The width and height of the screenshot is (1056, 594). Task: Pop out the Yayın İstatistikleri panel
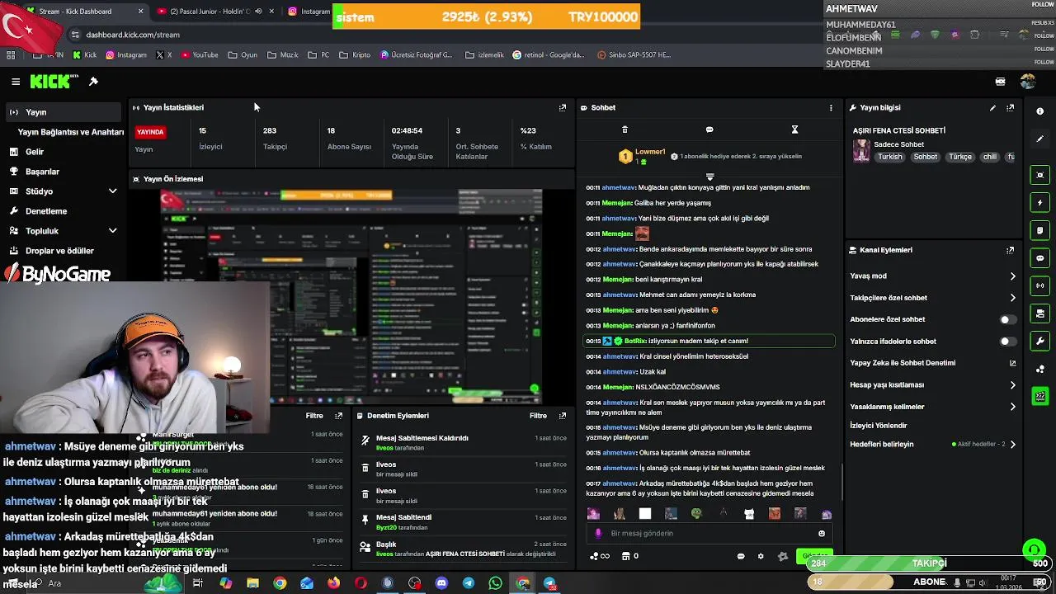click(x=563, y=107)
